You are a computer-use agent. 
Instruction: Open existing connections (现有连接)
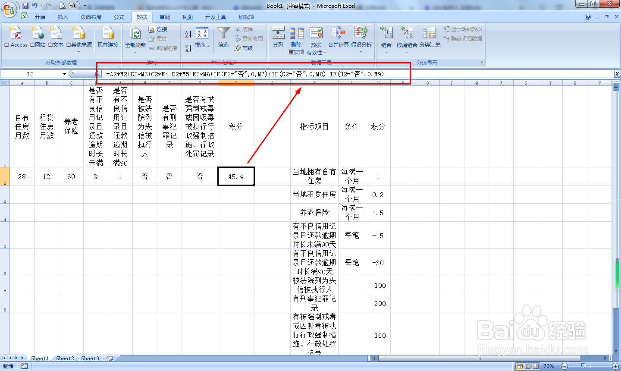point(108,37)
